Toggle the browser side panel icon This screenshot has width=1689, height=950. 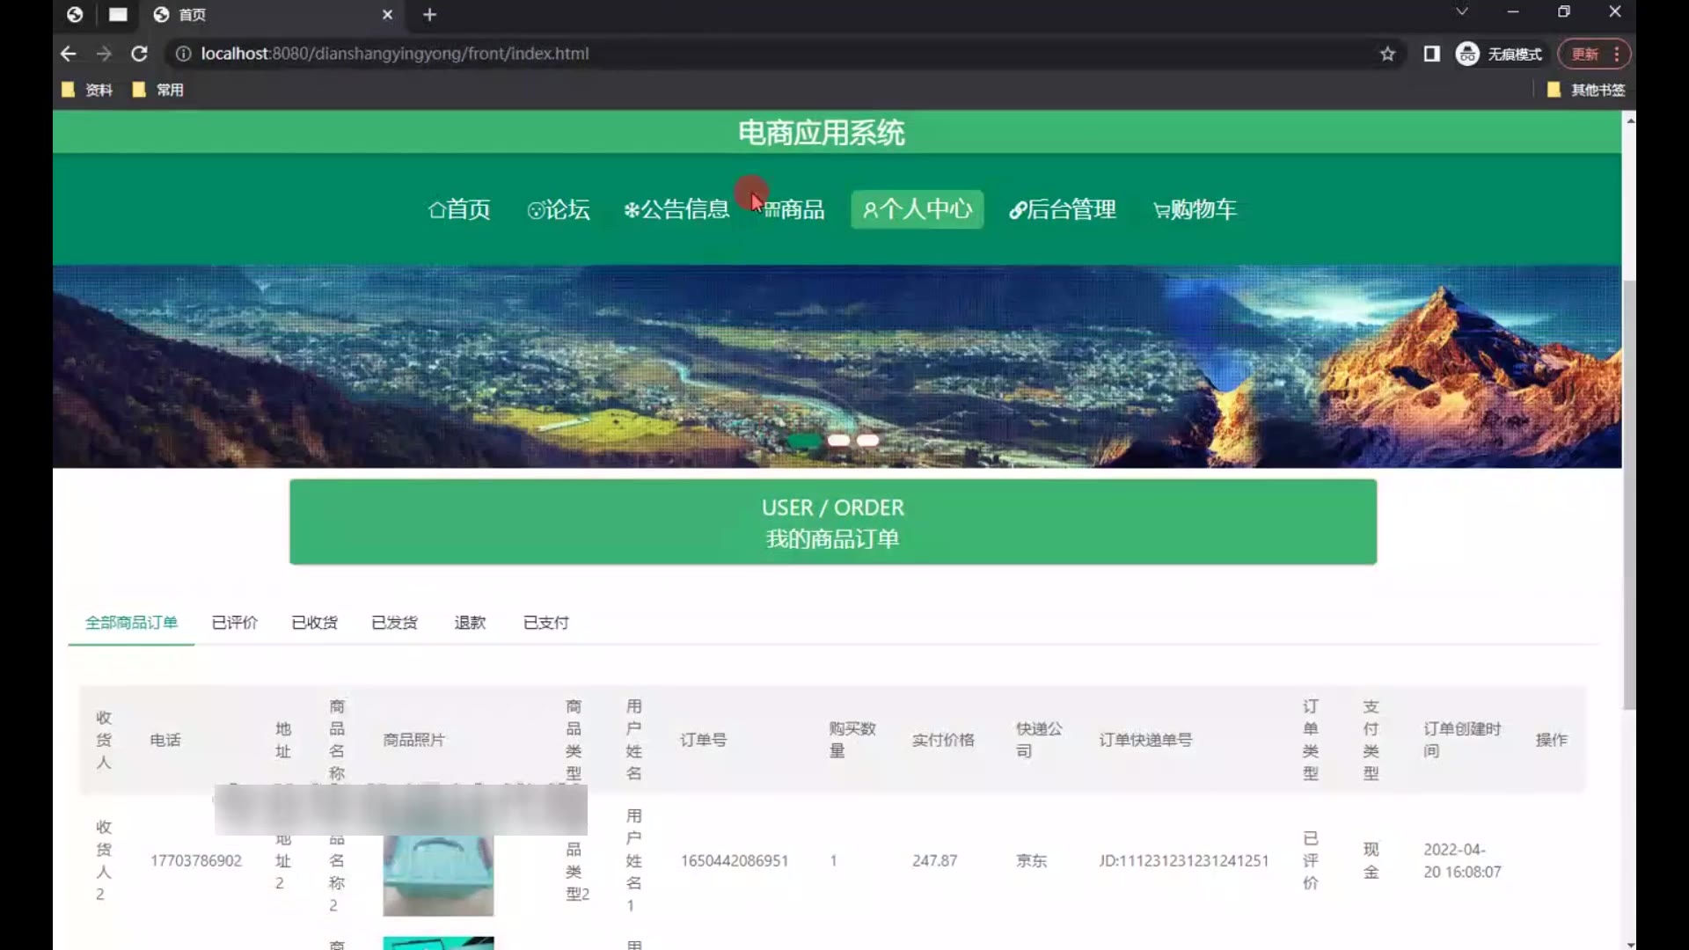(x=1431, y=54)
